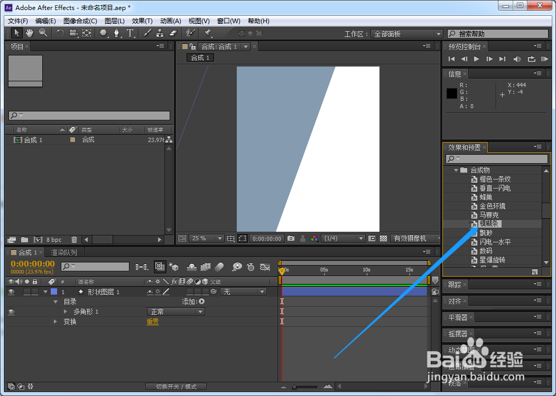556x396 pixels.
Task: Select the Hand tool
Action: coord(30,33)
